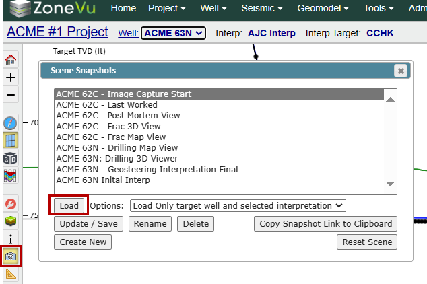Click the home icon in the left toolbar
Image resolution: width=427 pixels, height=284 pixels.
click(x=11, y=60)
